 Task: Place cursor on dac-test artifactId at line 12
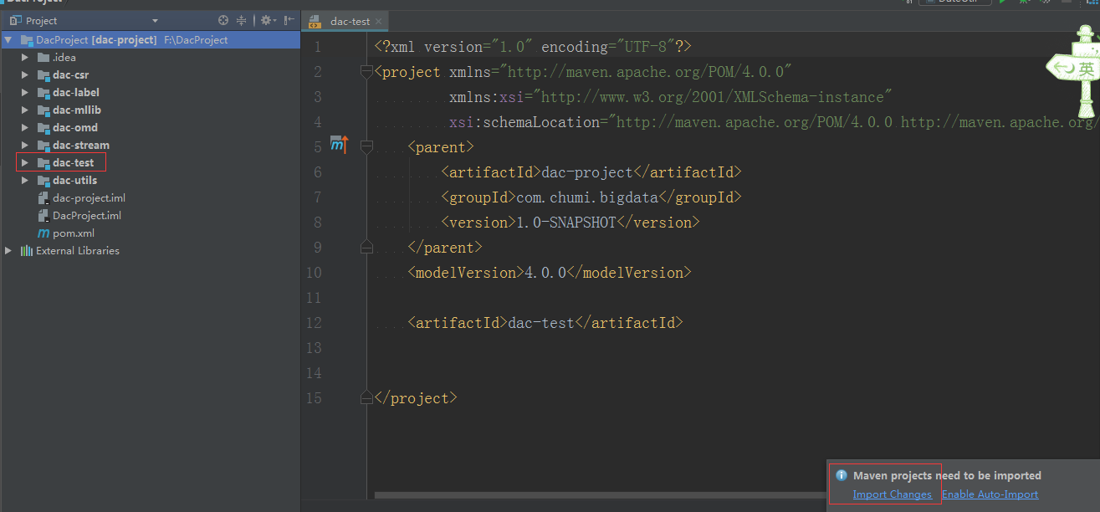pos(541,323)
